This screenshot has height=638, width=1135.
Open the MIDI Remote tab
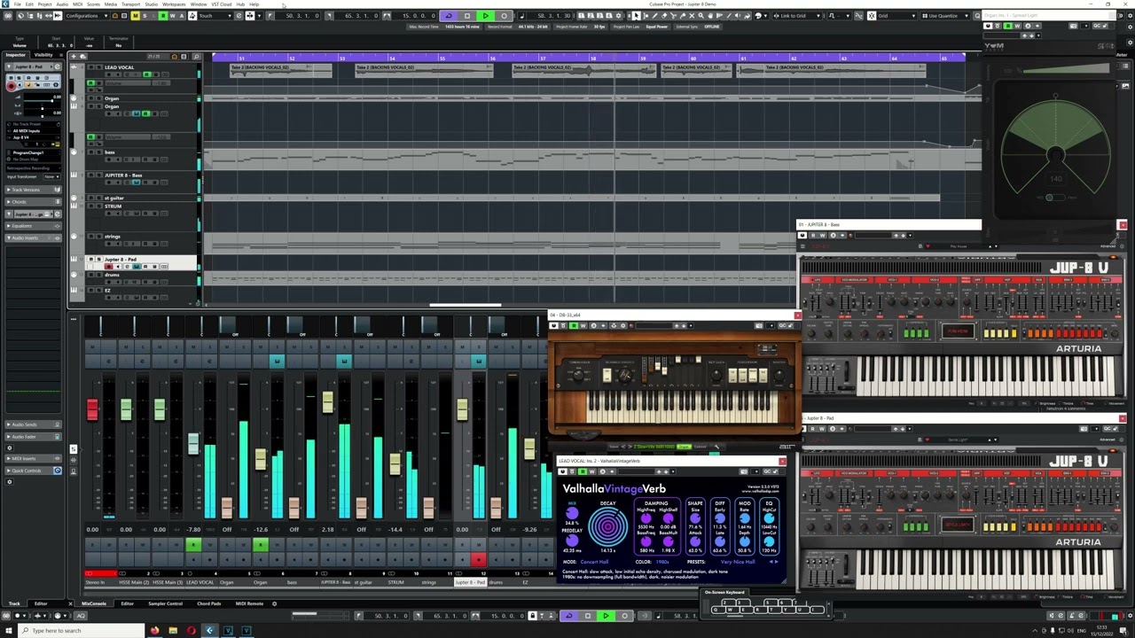point(249,603)
